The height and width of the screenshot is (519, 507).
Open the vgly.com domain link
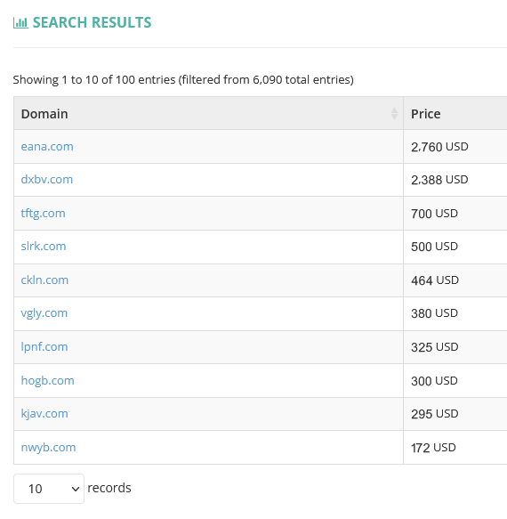(x=44, y=313)
